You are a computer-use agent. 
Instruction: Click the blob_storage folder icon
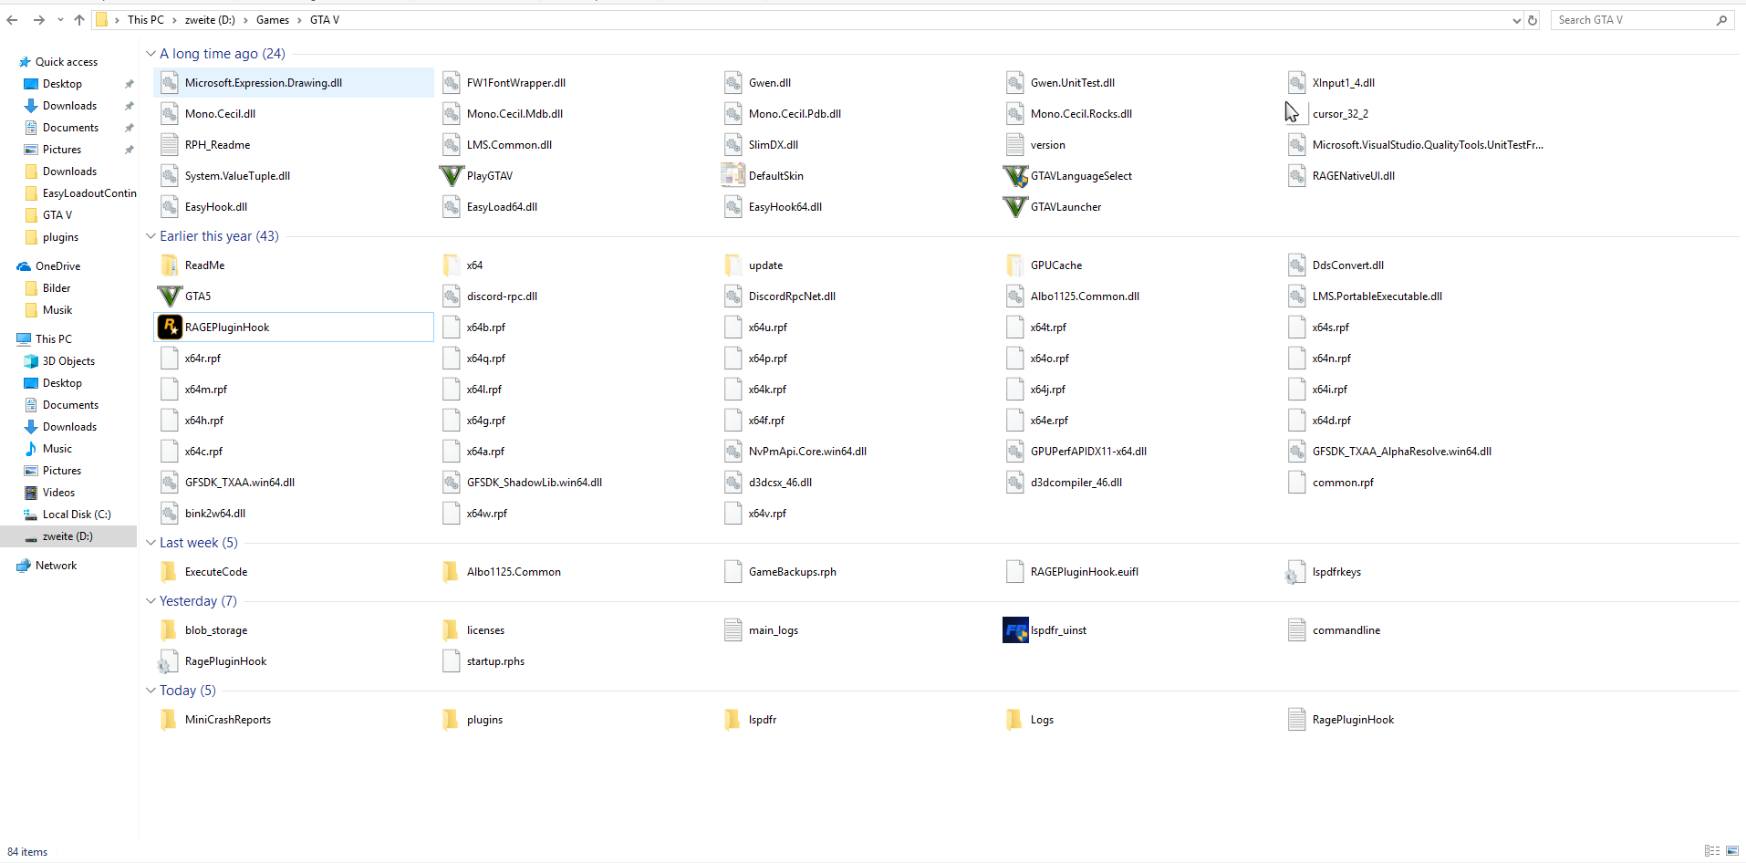(170, 630)
